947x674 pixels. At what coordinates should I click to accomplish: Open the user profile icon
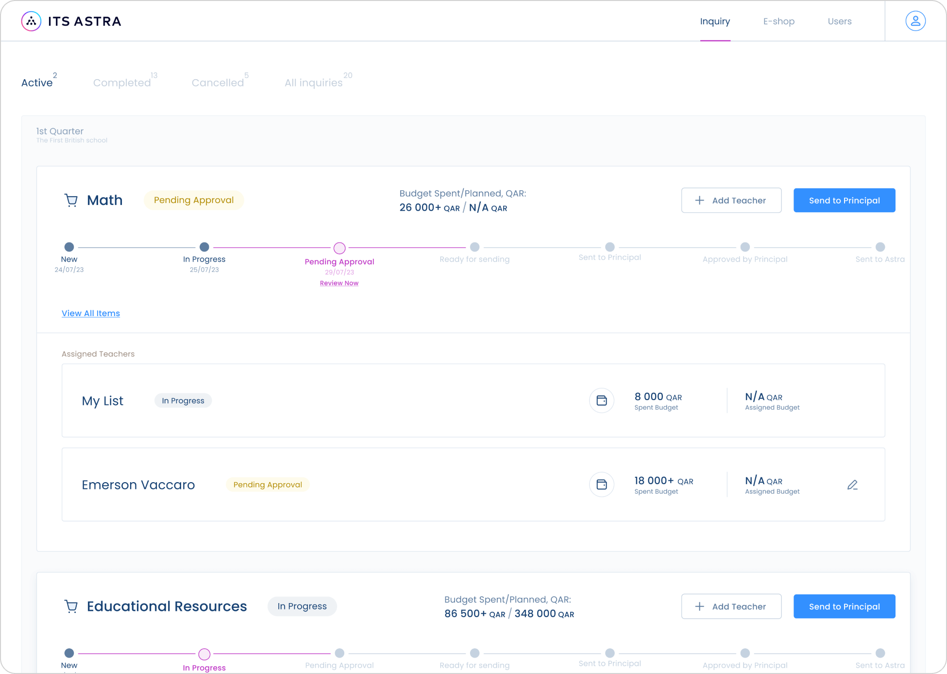pos(915,21)
